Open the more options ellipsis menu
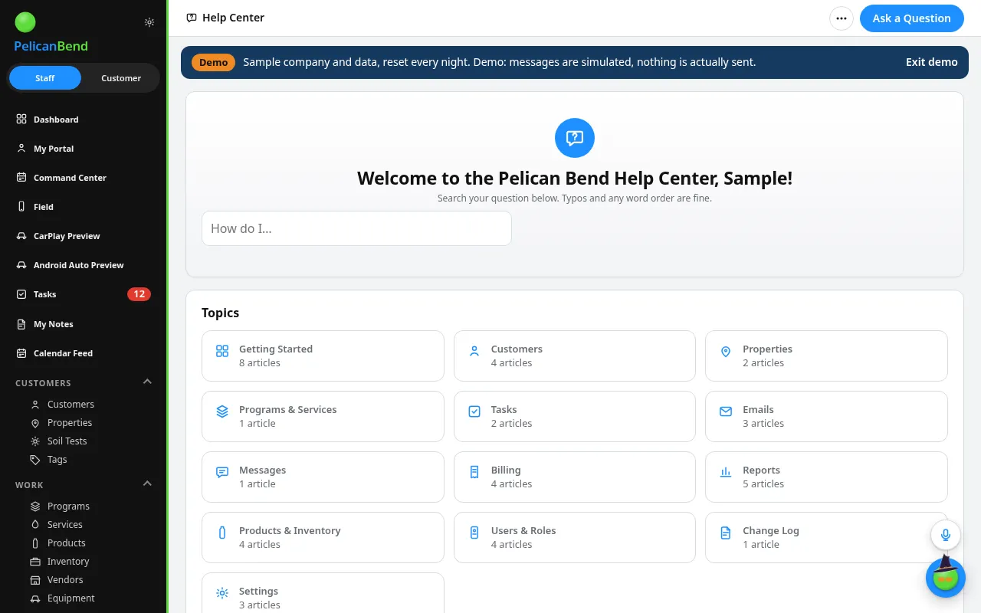 [842, 18]
